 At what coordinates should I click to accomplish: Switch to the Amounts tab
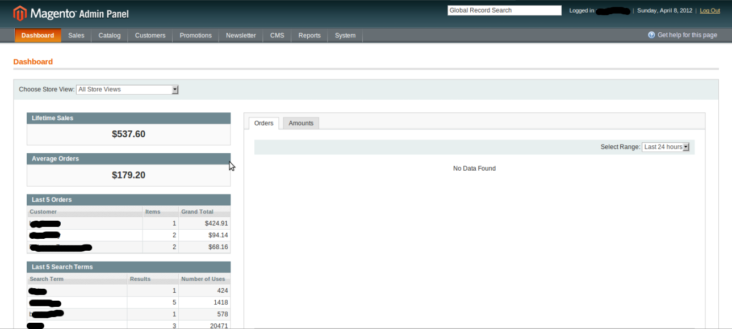tap(301, 123)
